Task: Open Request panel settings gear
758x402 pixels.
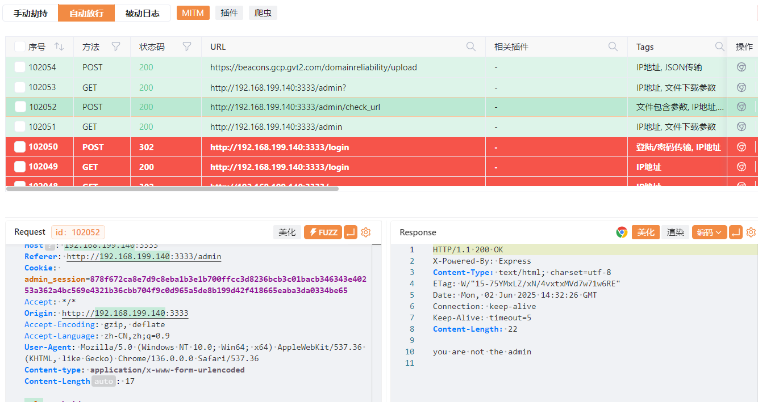Action: tap(366, 232)
